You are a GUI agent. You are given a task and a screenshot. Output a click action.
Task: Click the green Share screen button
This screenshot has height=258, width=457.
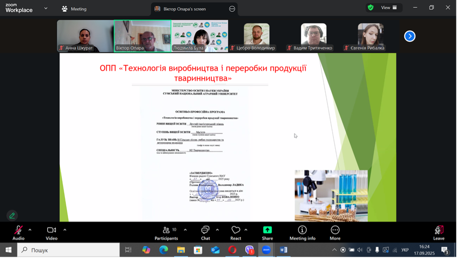(267, 232)
